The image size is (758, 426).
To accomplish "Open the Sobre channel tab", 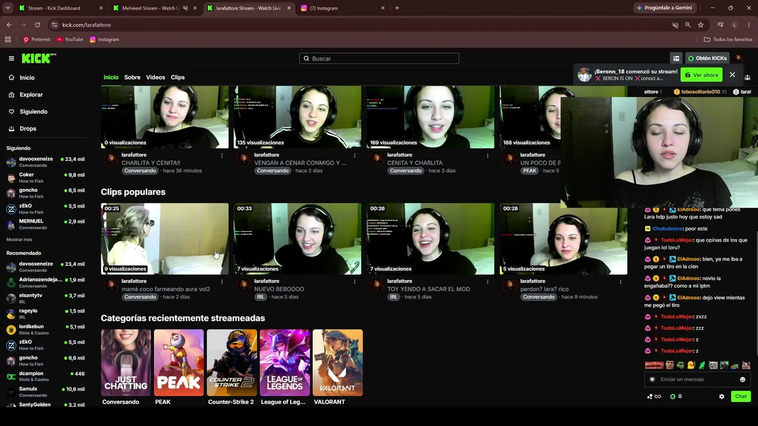I will [132, 78].
